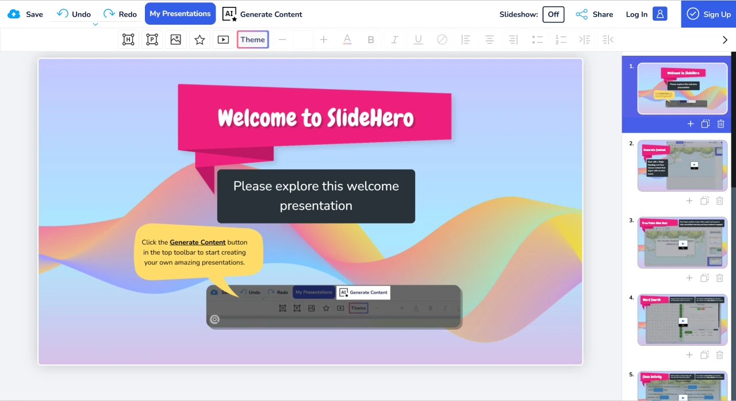Viewport: 736px width, 401px height.
Task: Delete slide 3 with the trash icon
Action: pos(719,277)
